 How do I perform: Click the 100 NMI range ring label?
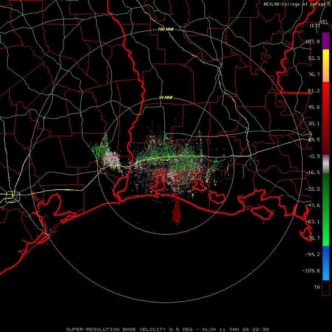(x=166, y=29)
